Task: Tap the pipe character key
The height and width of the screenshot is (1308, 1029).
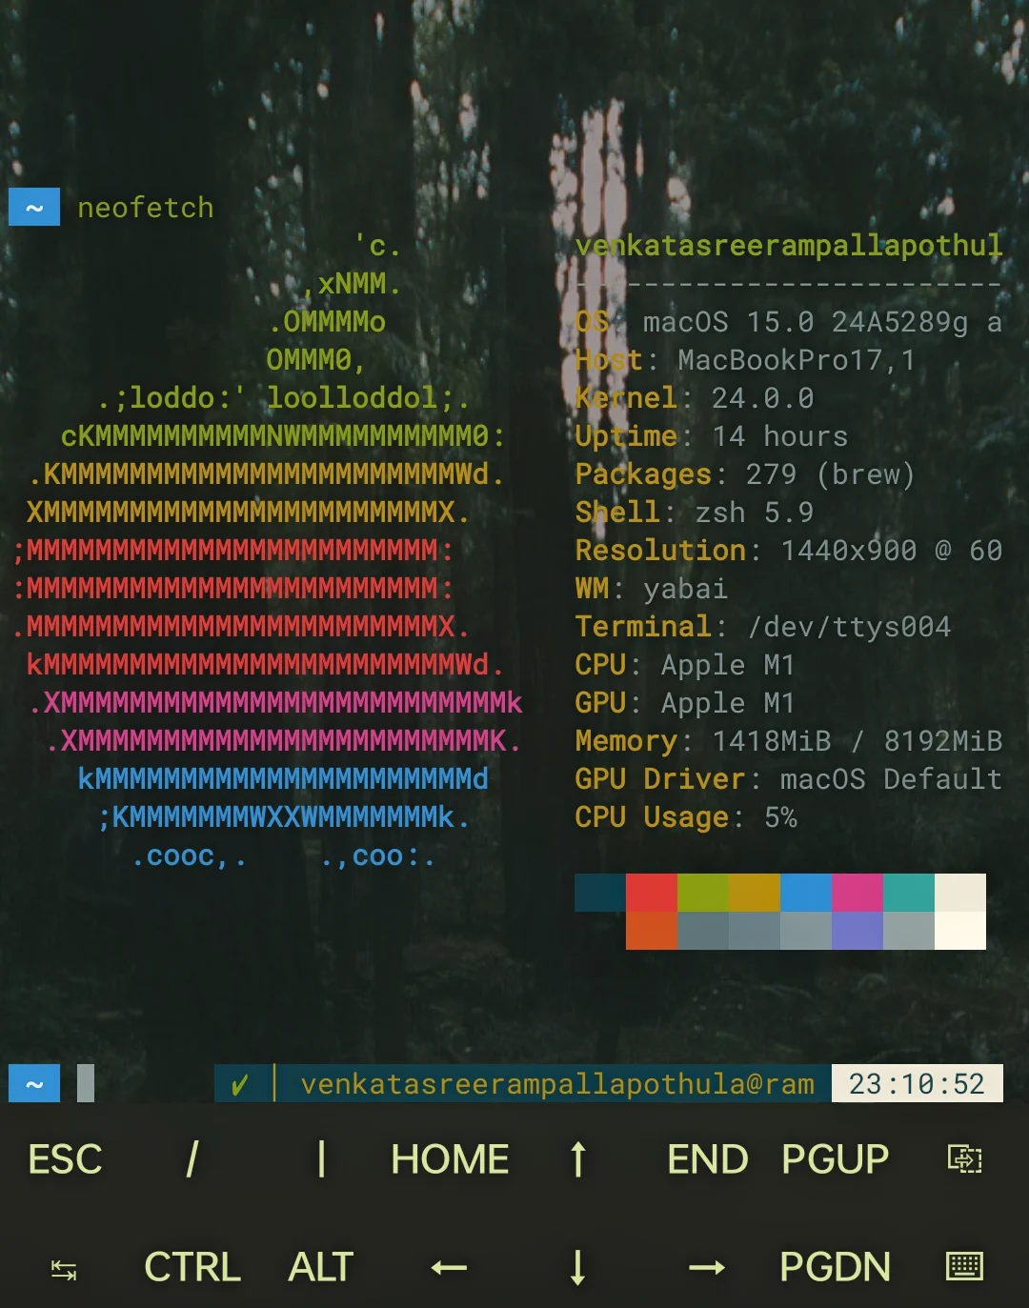Action: pyautogui.click(x=321, y=1158)
